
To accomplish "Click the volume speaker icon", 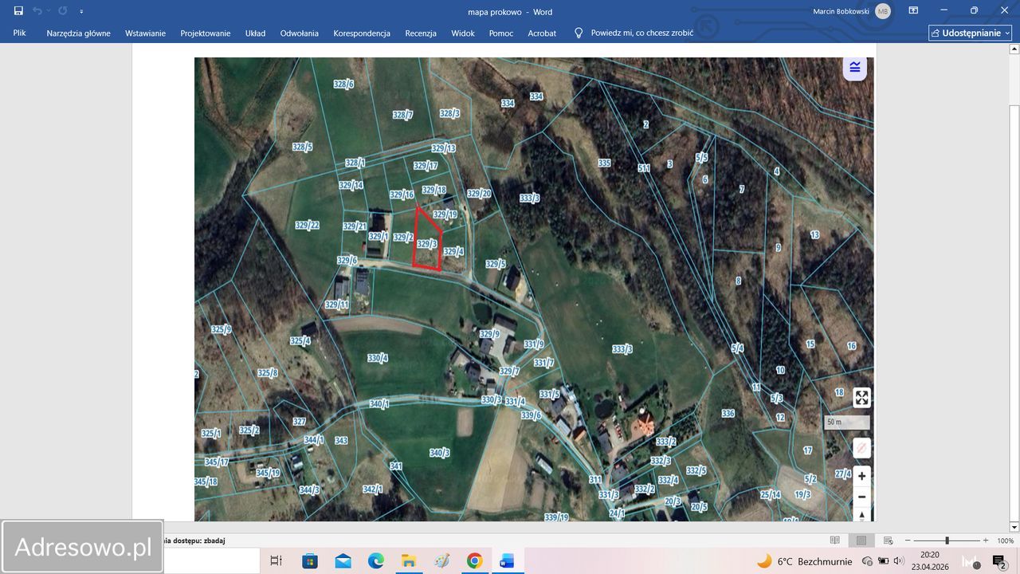I will pyautogui.click(x=899, y=561).
